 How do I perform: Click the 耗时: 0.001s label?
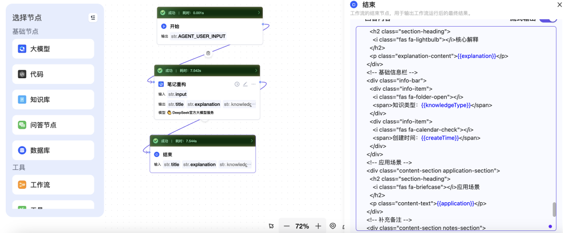pyautogui.click(x=193, y=13)
